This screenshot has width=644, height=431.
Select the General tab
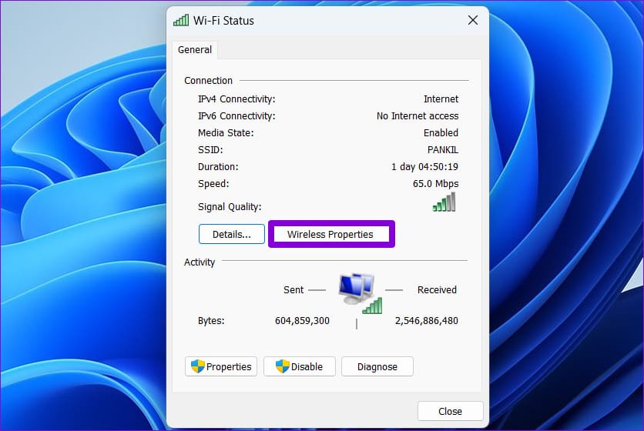click(195, 50)
